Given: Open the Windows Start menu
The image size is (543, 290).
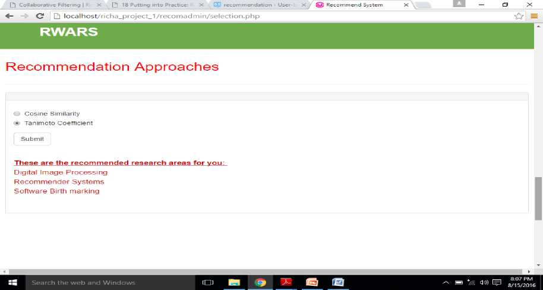Looking at the screenshot, I should (12, 282).
